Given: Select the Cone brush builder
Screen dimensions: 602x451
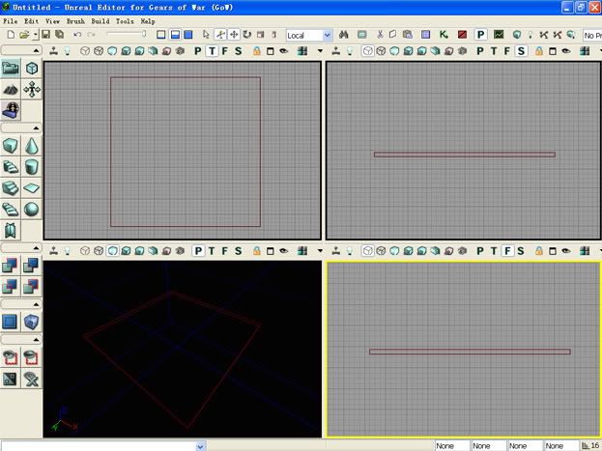Looking at the screenshot, I should click(x=32, y=146).
